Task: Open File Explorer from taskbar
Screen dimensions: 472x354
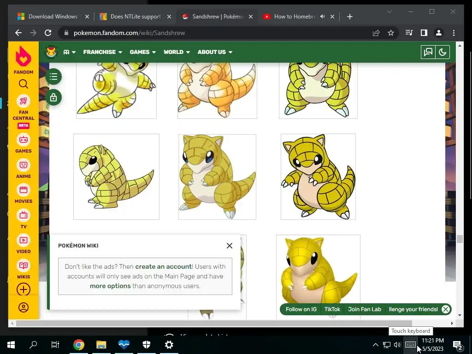Action: 101,345
